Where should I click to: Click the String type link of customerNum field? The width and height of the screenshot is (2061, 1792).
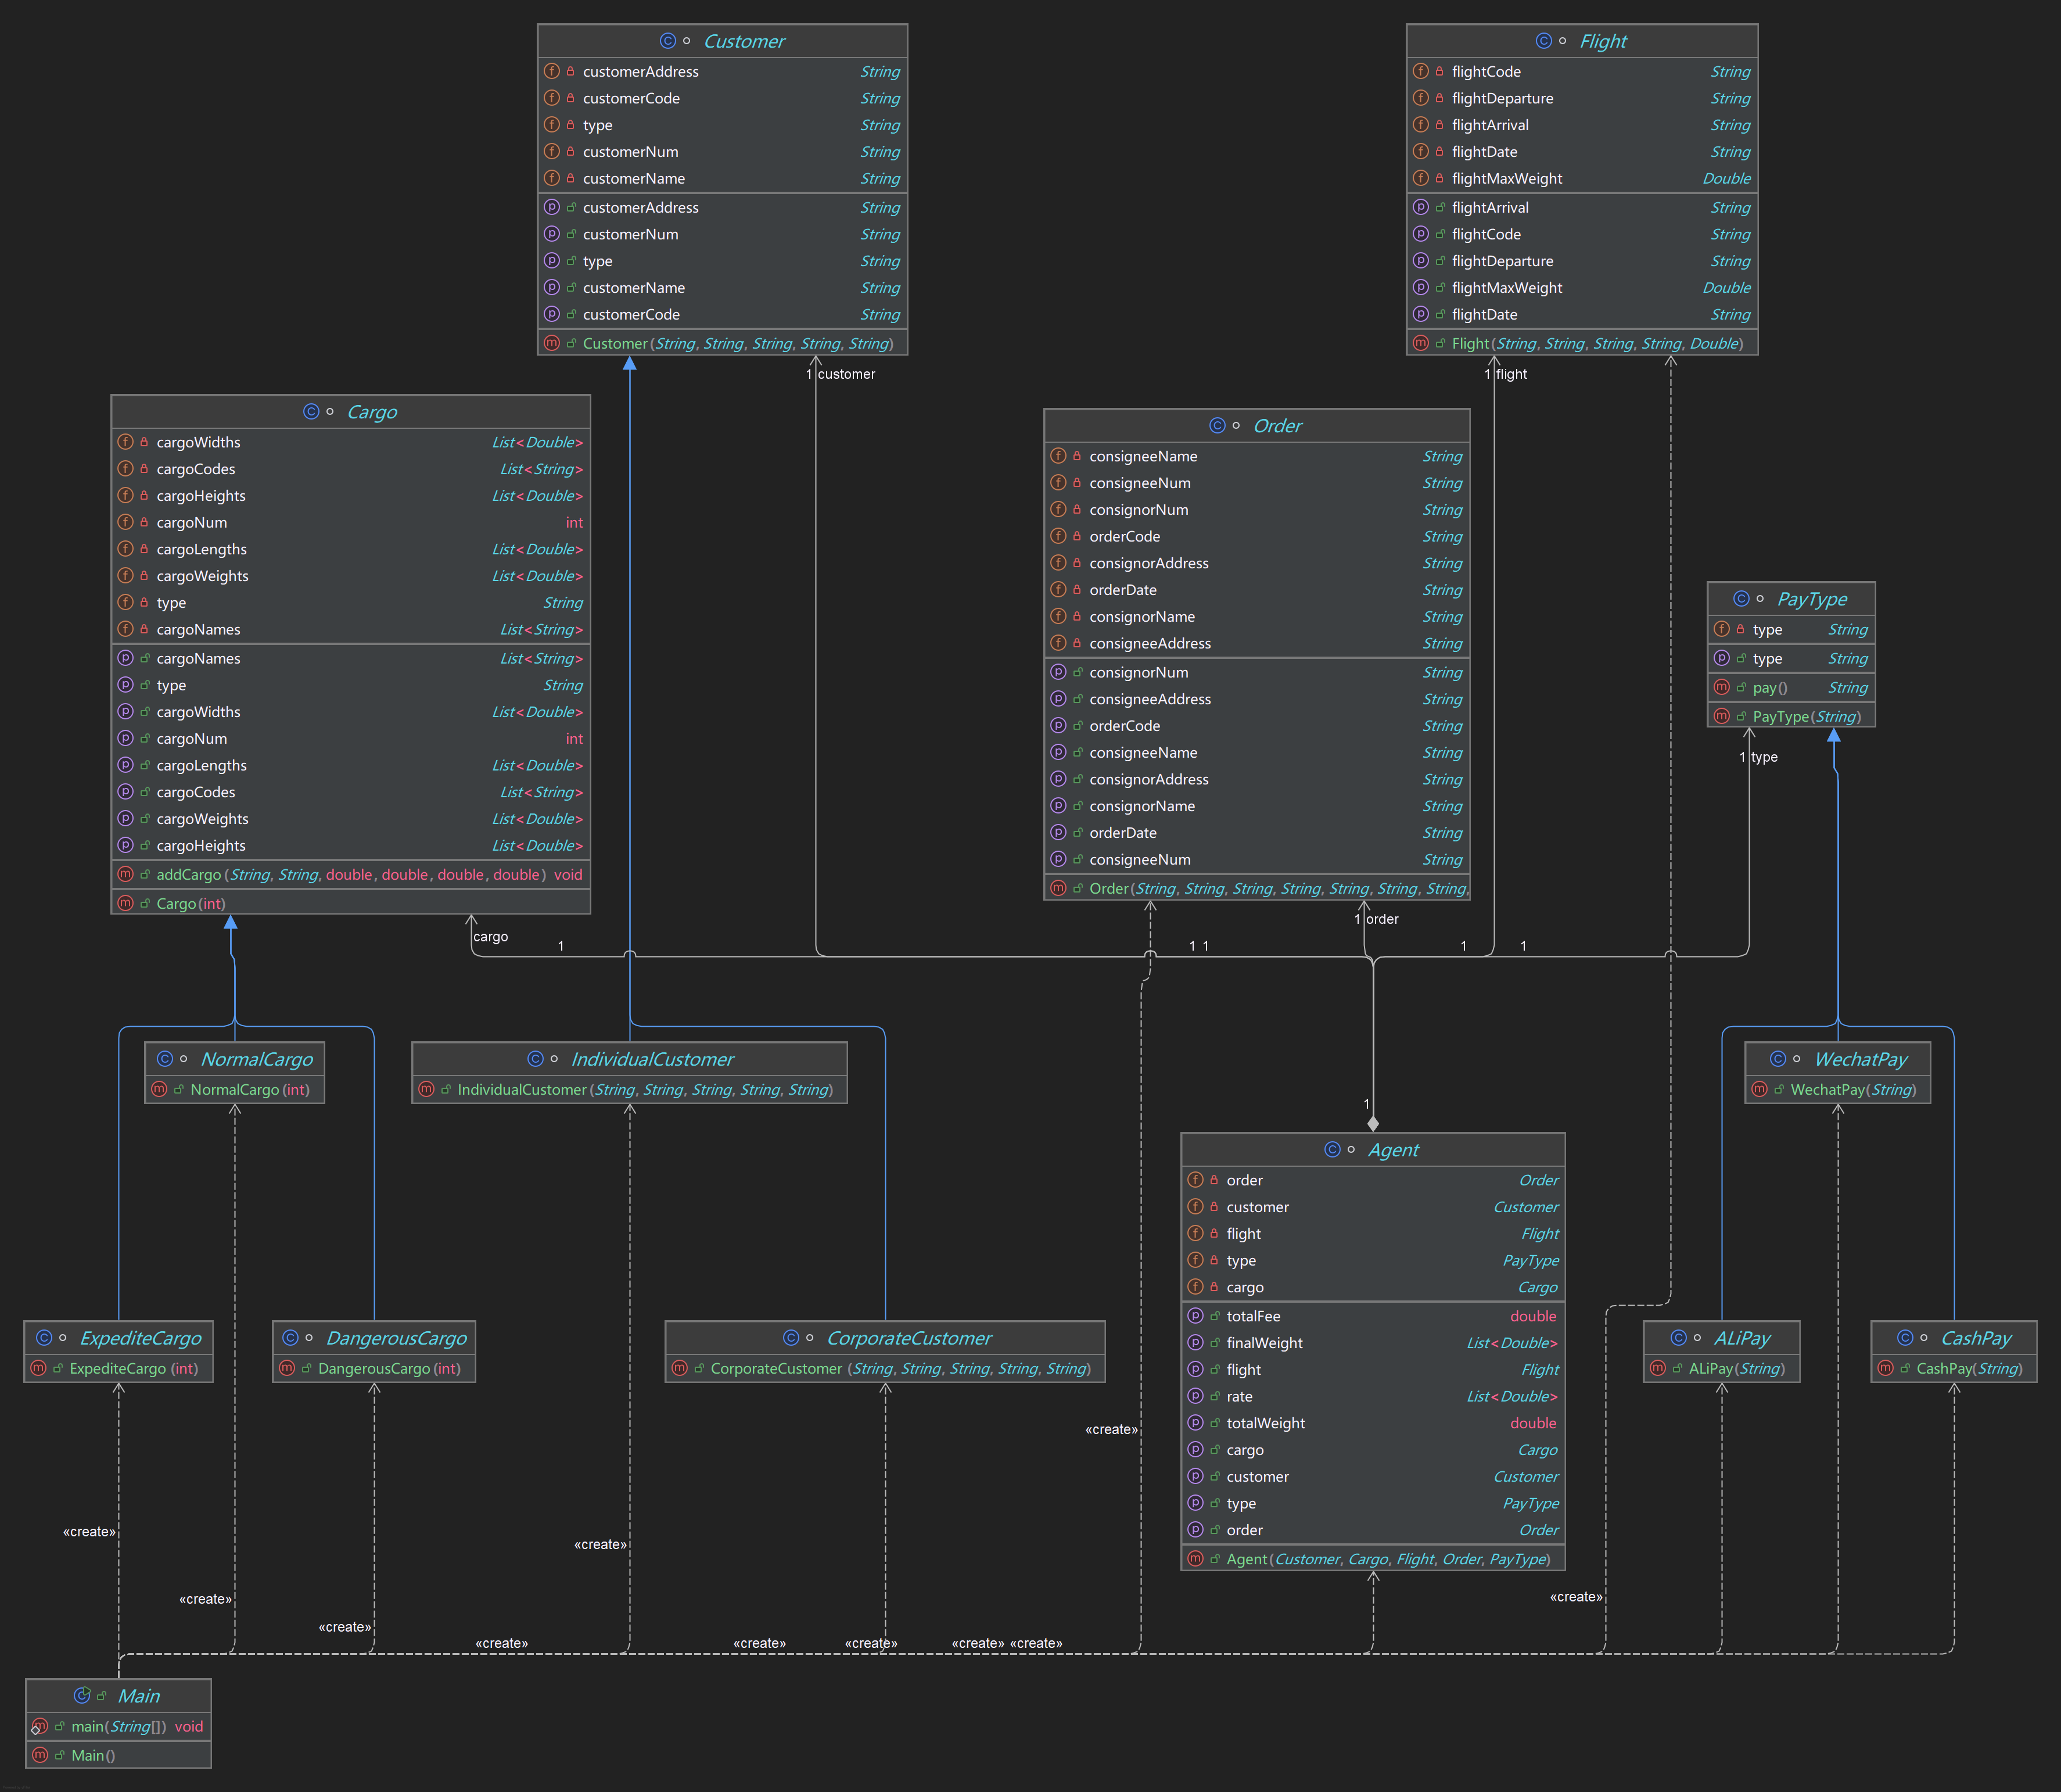pos(879,152)
